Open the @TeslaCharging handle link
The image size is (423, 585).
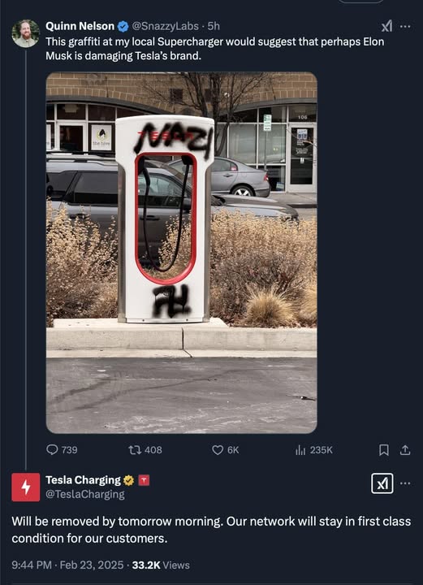(85, 494)
